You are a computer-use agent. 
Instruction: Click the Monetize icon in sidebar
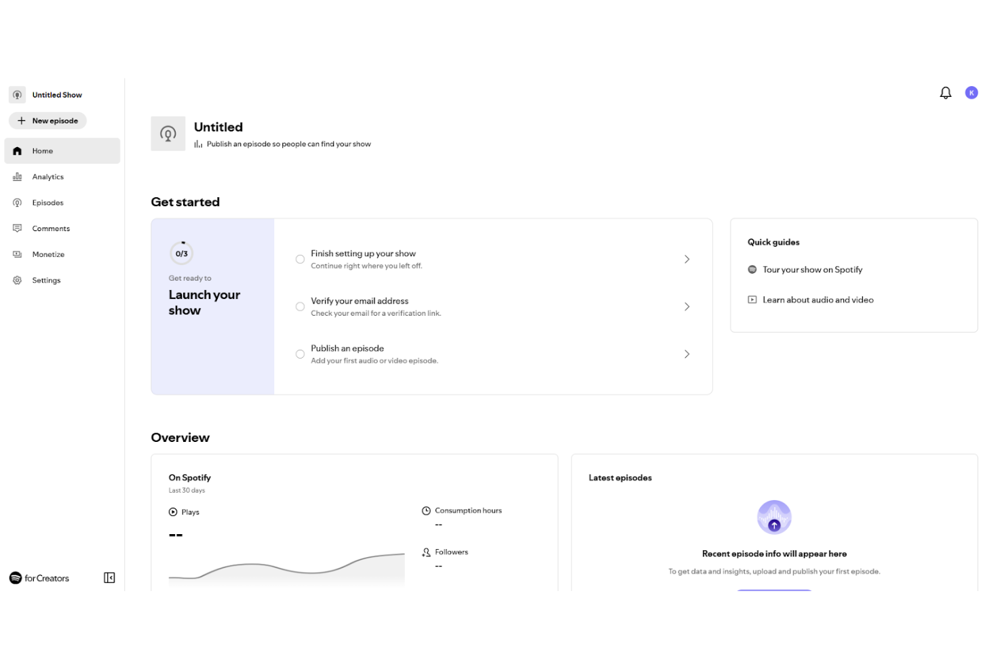click(x=18, y=254)
